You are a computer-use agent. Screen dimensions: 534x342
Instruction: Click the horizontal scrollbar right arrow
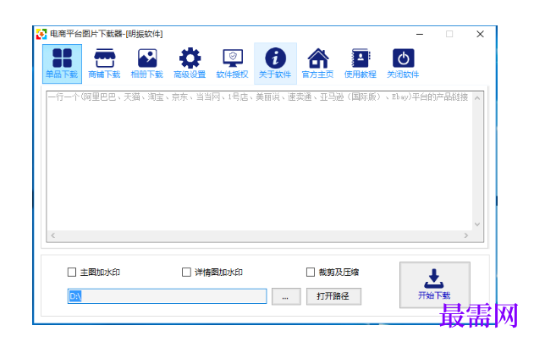coord(466,235)
